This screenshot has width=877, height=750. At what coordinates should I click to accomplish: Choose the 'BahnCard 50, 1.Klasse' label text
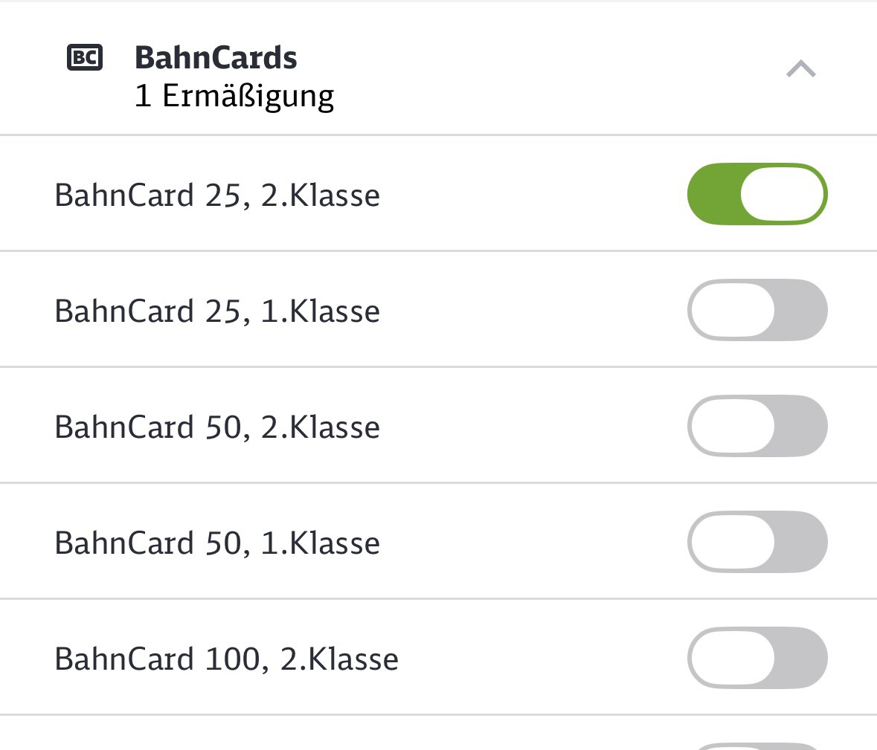217,543
